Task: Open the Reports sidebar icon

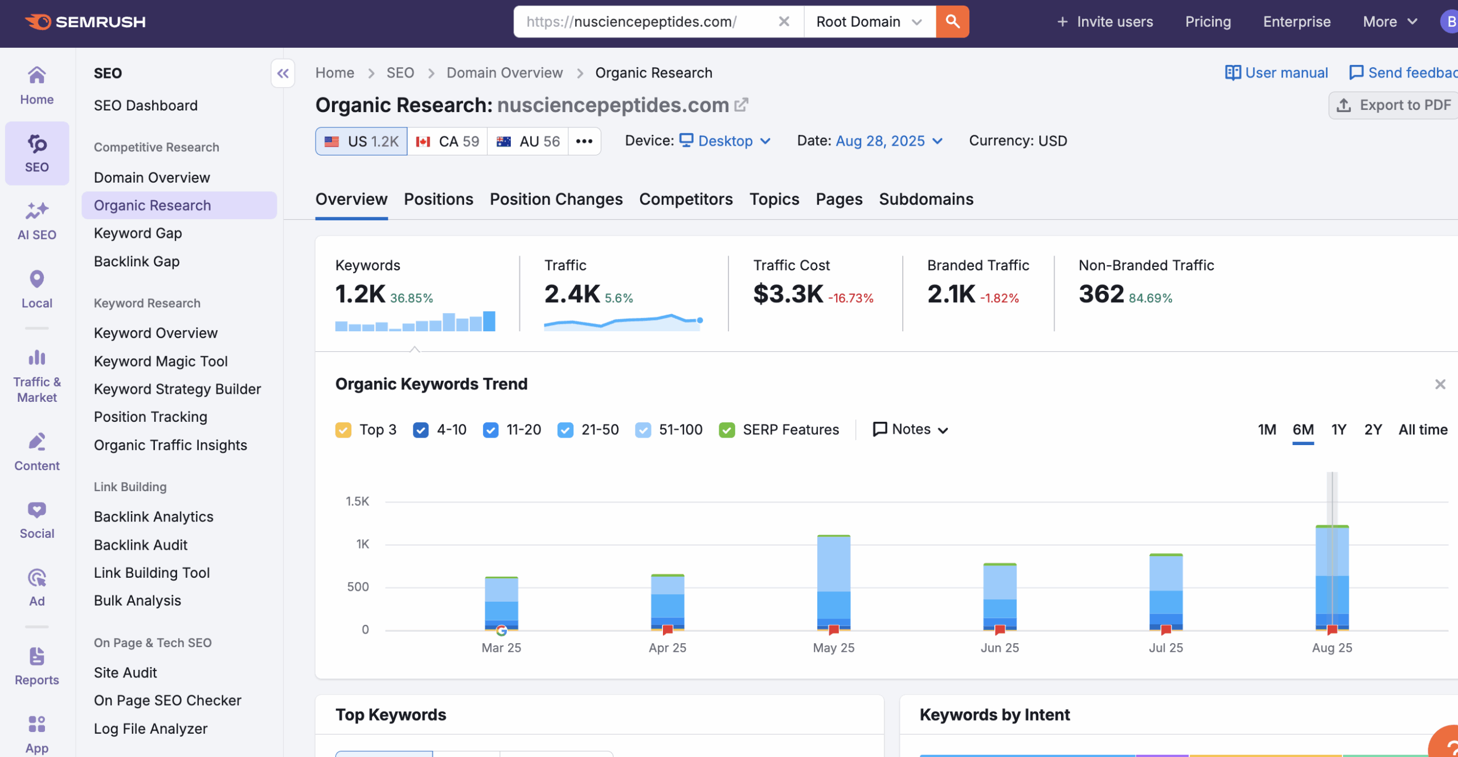Action: click(x=37, y=666)
